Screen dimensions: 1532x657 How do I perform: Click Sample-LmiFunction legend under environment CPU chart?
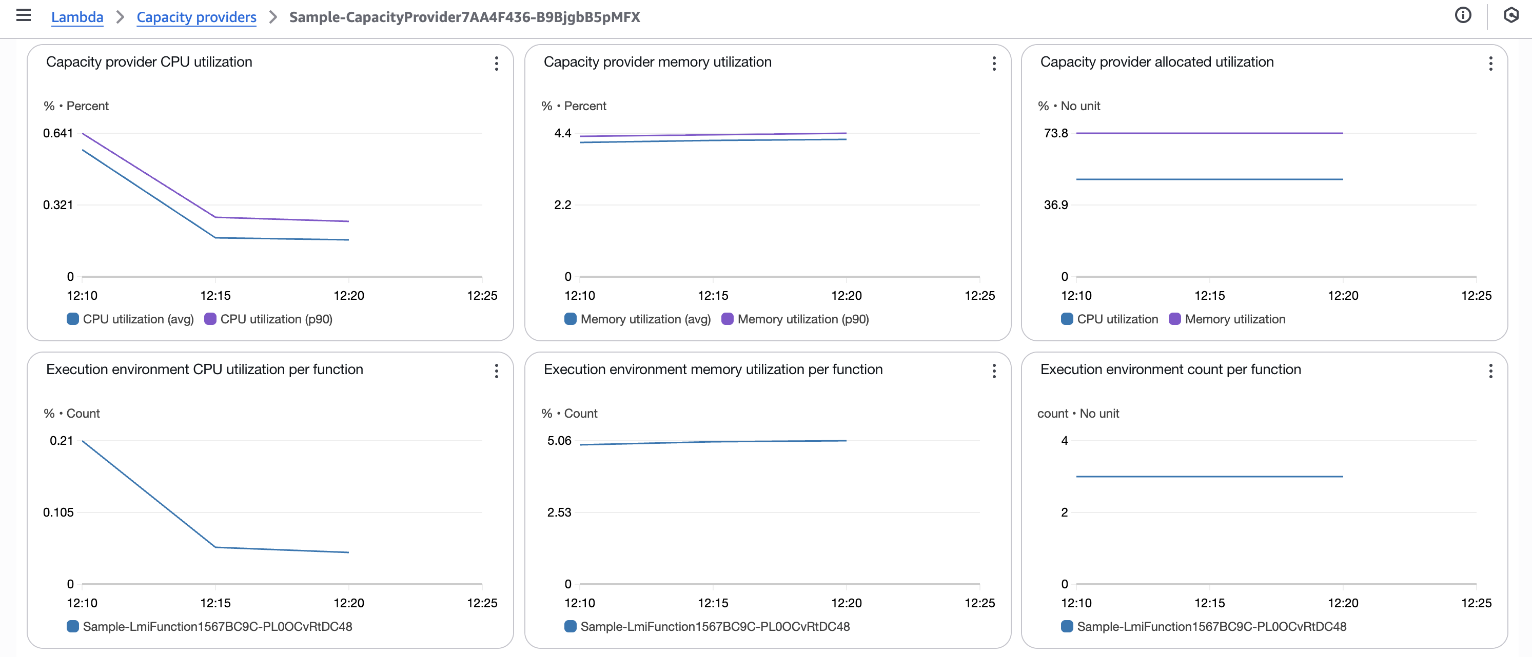(x=210, y=626)
